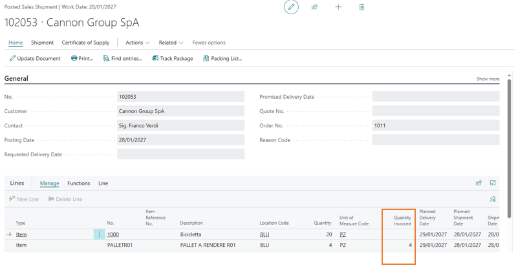Viewport: 518px width, 270px height.
Task: Click Quantity Invoiced column header
Action: [402, 220]
